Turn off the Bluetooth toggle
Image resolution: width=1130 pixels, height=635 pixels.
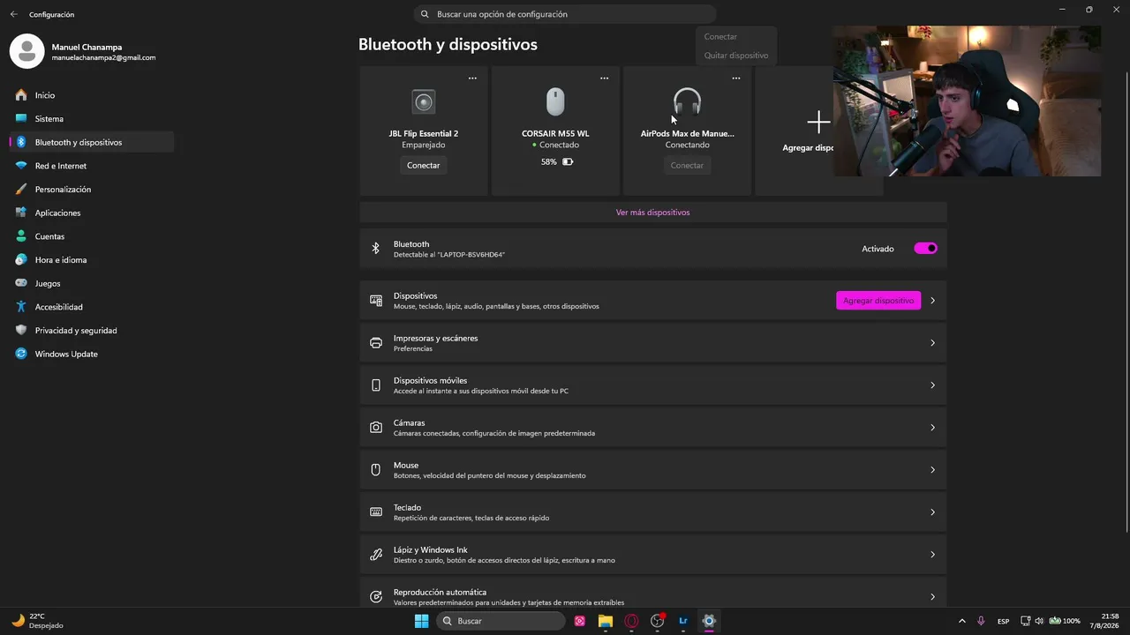925,249
